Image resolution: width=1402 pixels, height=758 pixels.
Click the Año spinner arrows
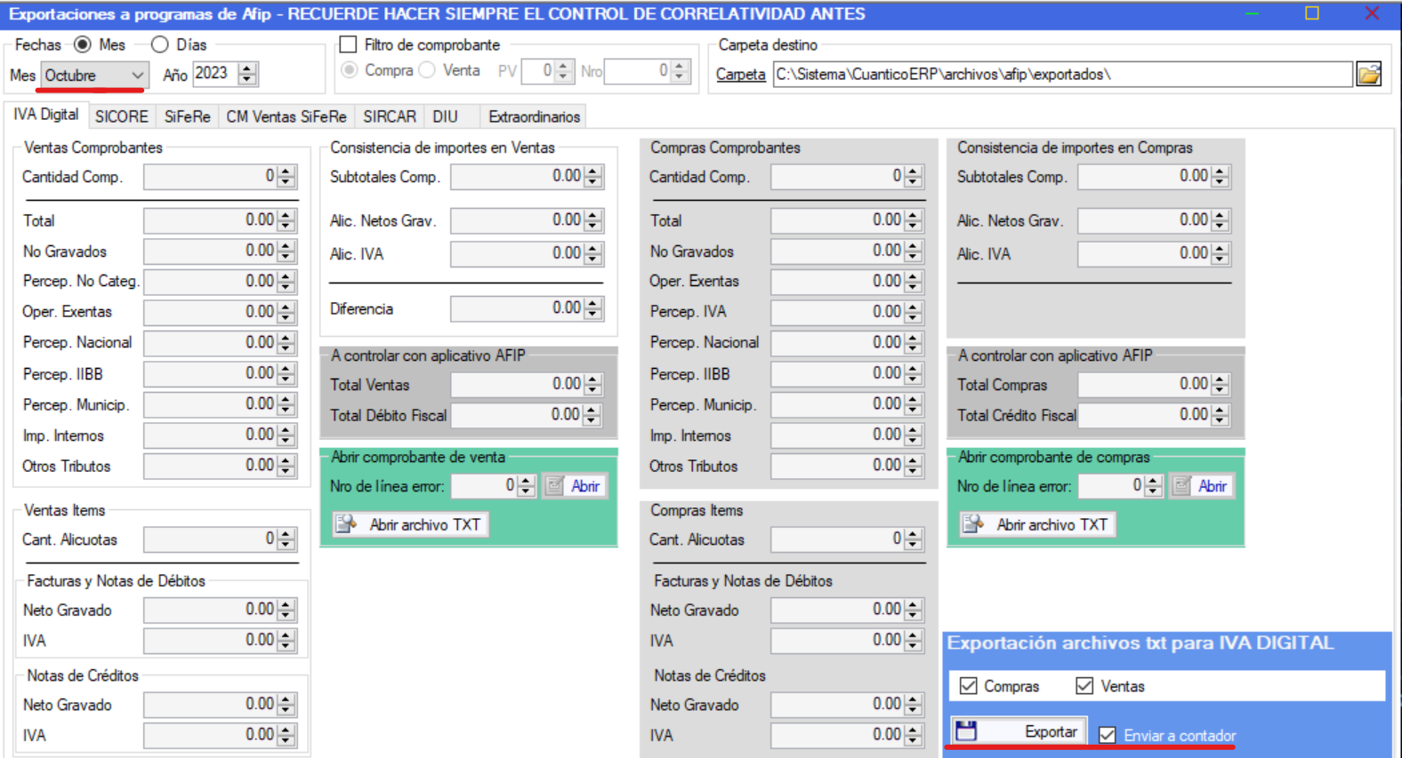pos(248,74)
